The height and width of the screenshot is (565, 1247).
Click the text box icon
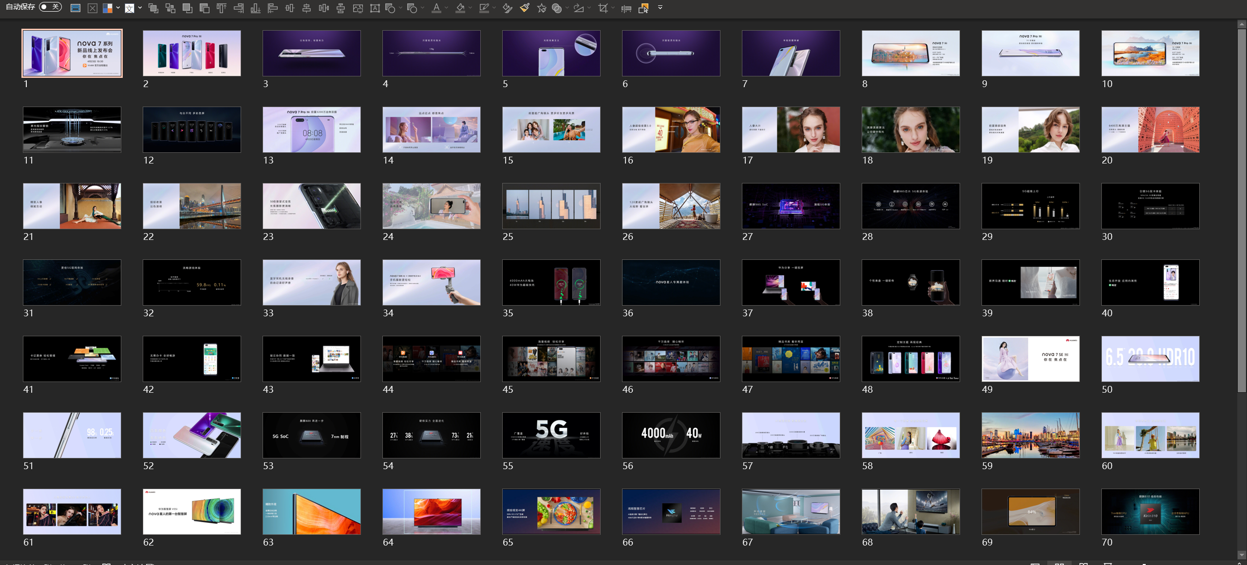click(x=375, y=8)
